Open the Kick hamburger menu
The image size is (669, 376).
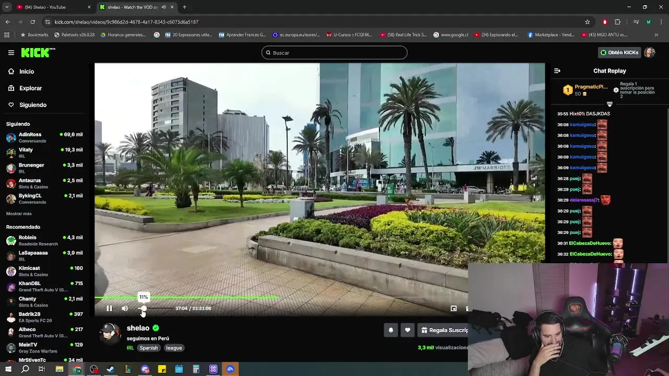(11, 53)
